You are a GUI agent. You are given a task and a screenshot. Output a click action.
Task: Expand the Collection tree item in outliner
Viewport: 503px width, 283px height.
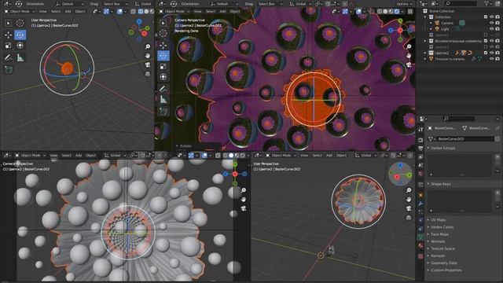point(426,17)
